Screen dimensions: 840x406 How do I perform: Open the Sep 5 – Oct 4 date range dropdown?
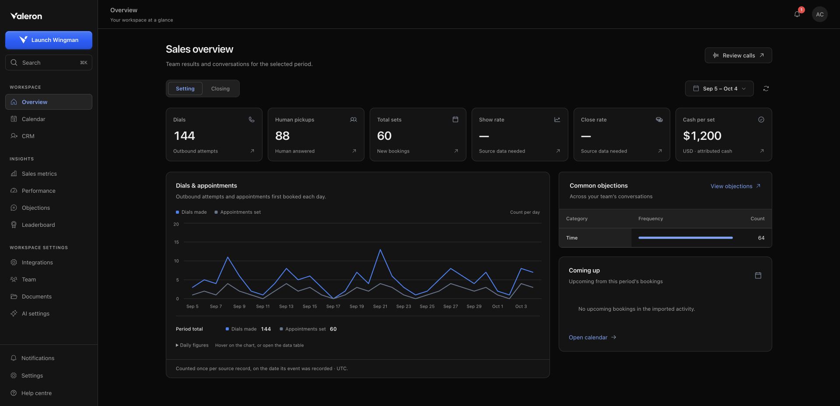(x=719, y=89)
